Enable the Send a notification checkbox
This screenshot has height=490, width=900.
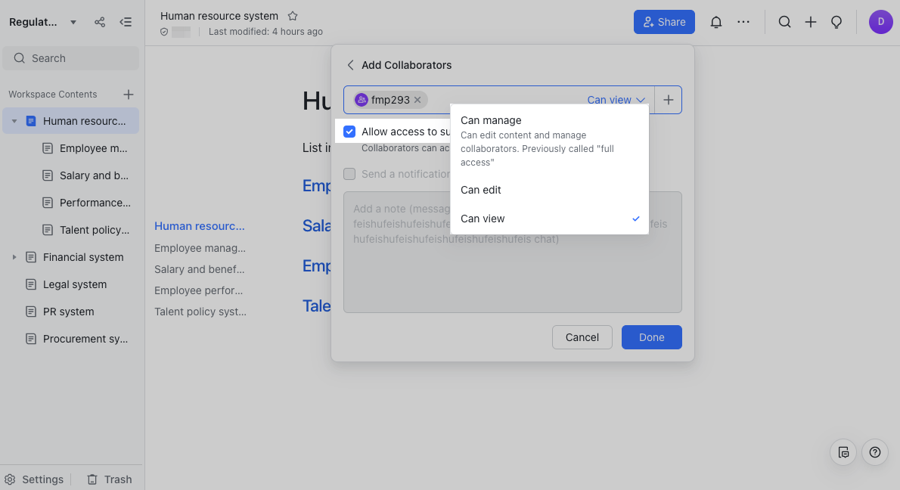point(349,174)
